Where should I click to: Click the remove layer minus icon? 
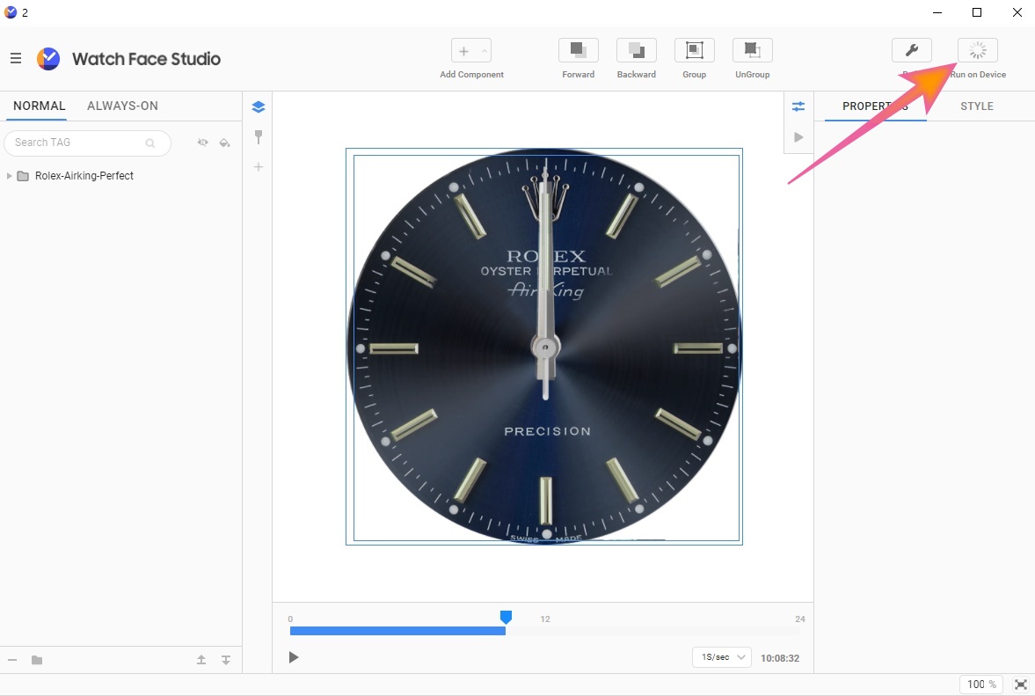12,660
